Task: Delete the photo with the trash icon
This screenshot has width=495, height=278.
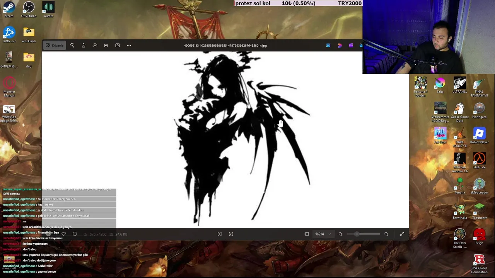Action: [x=84, y=46]
